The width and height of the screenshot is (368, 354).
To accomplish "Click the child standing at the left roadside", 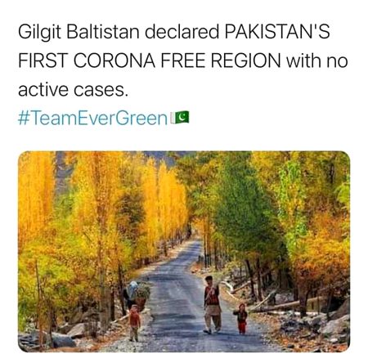I will [134, 323].
